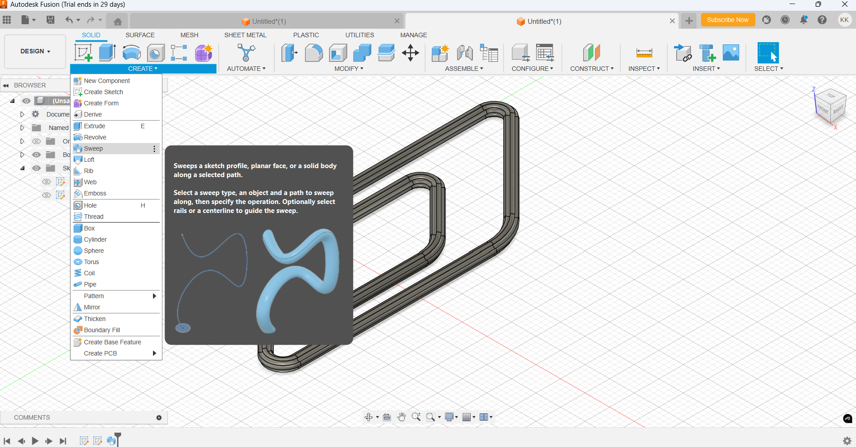
Task: Jump to timeline beginning
Action: pos(7,441)
